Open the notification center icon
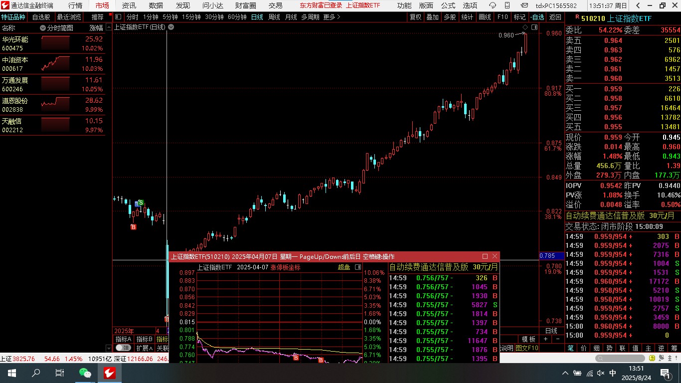The image size is (681, 383). (665, 373)
